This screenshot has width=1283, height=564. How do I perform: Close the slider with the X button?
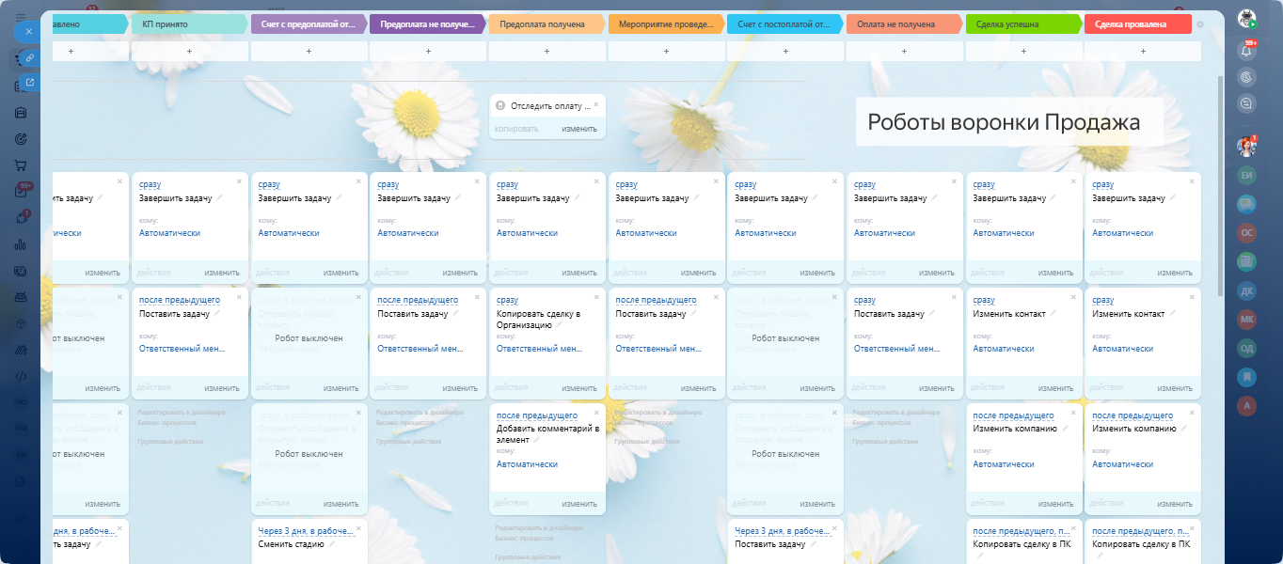tap(28, 31)
